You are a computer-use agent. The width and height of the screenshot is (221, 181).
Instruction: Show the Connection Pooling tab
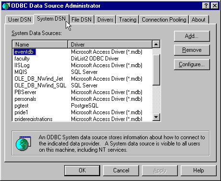coord(164,20)
